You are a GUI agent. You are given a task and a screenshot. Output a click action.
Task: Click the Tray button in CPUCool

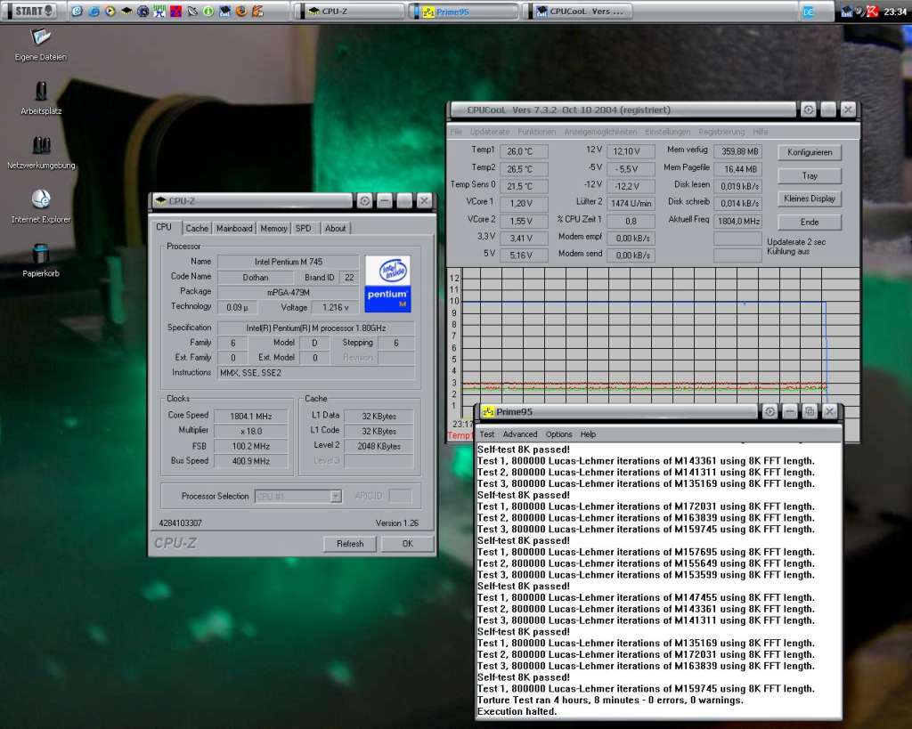click(x=810, y=175)
